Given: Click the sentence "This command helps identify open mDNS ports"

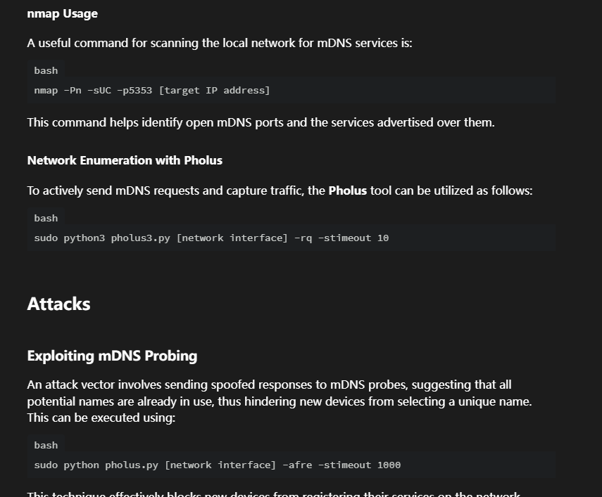Looking at the screenshot, I should click(x=261, y=122).
